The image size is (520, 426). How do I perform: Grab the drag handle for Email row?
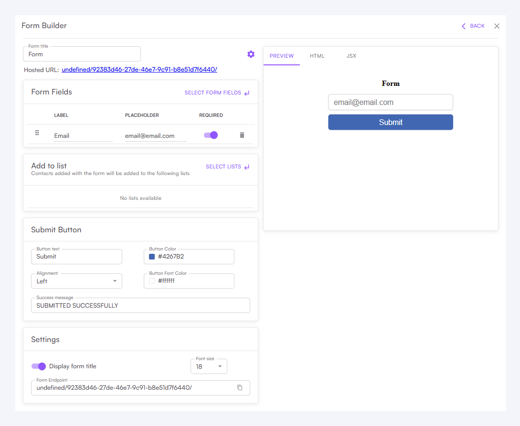pyautogui.click(x=37, y=133)
